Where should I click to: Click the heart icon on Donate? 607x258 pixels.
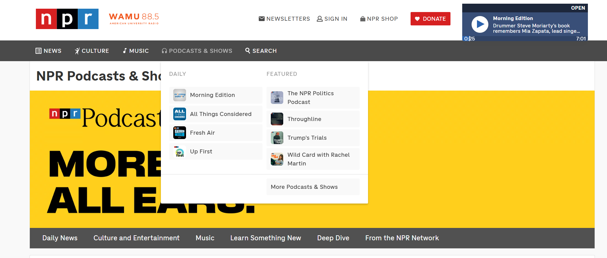point(417,19)
